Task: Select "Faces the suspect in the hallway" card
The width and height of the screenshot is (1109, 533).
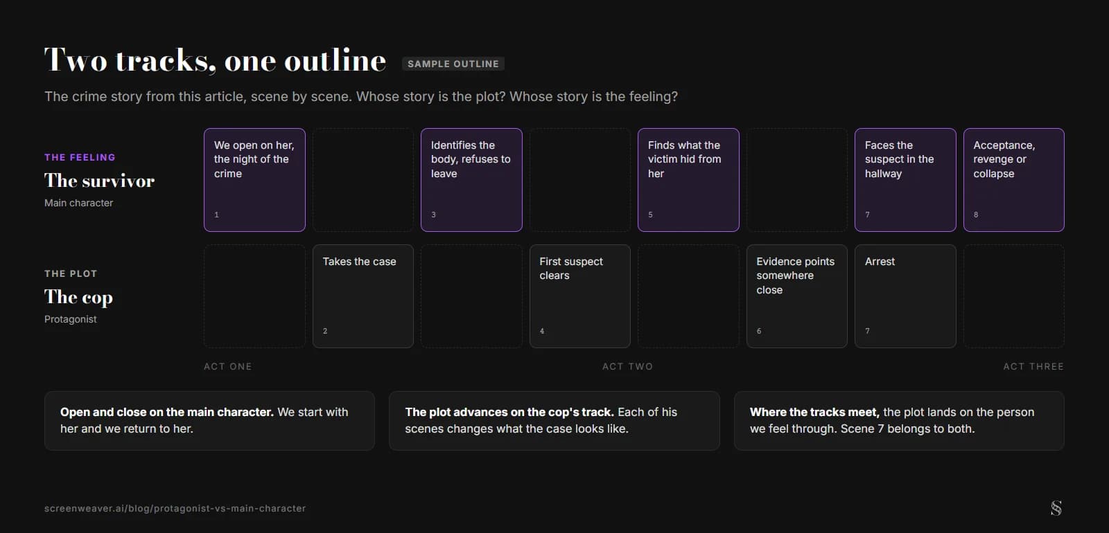Action: click(905, 180)
